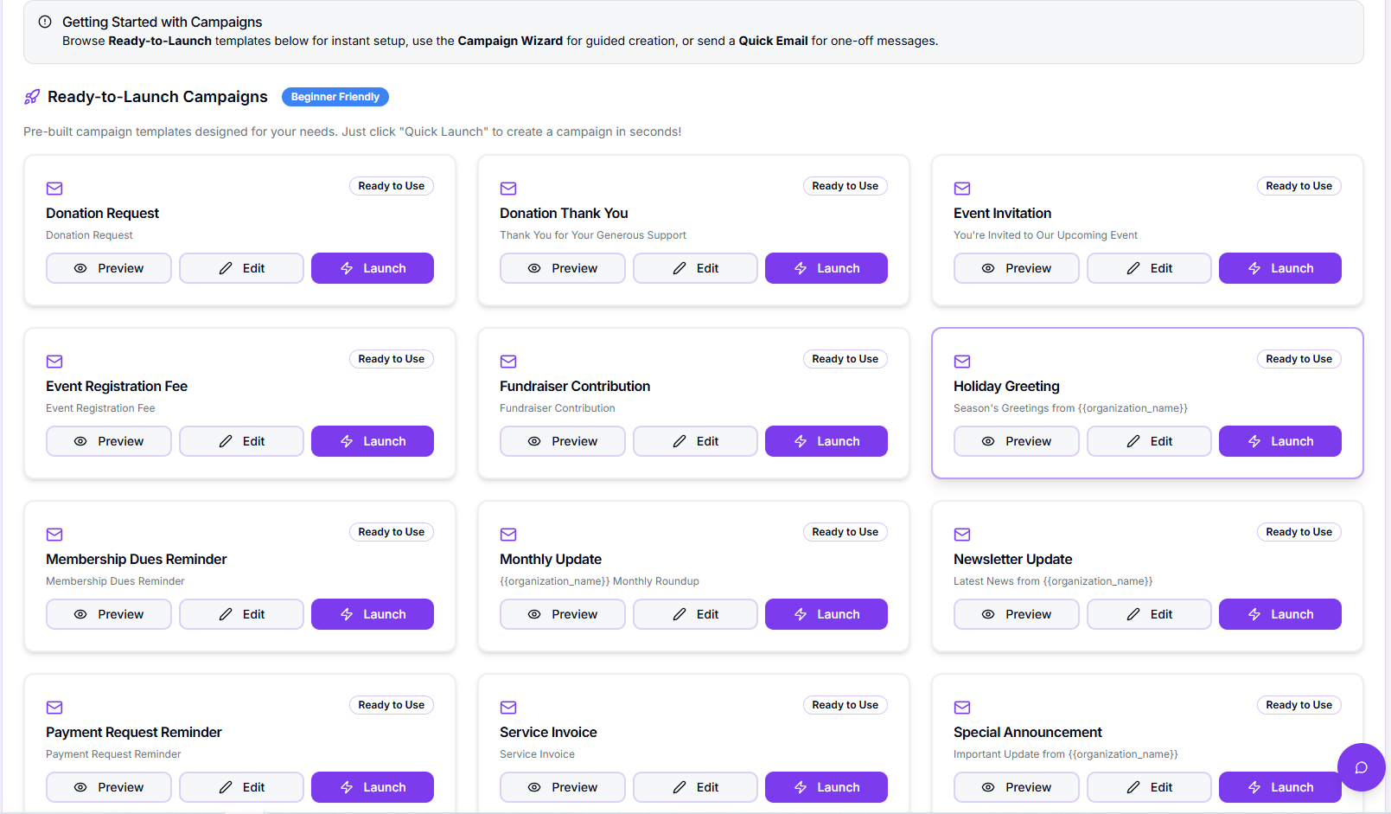Preview the Newsletter Update template

pos(1017,614)
